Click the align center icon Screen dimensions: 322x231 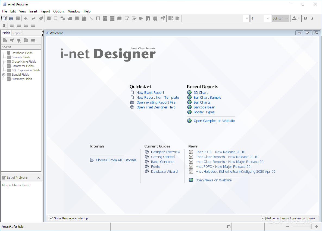[19, 25]
